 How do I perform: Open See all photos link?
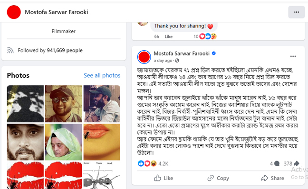pyautogui.click(x=102, y=75)
